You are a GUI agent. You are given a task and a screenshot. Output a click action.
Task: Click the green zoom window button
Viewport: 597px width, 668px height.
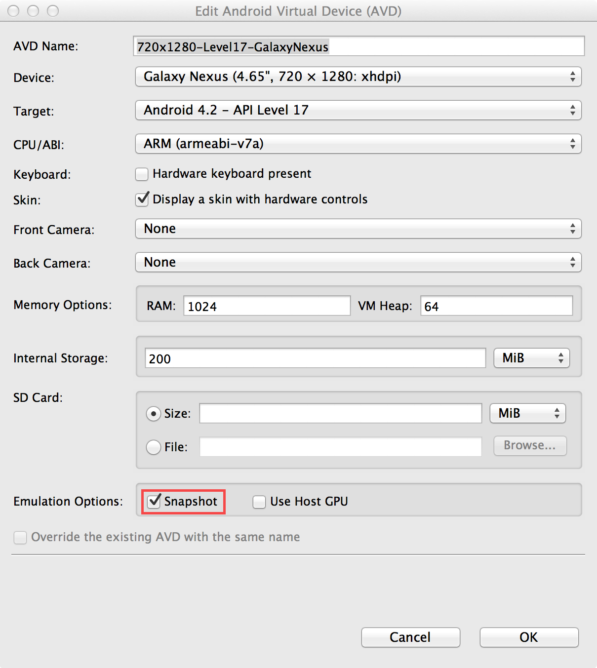point(53,11)
